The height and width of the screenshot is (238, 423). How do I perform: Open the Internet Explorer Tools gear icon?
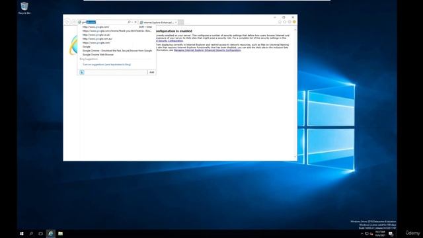pyautogui.click(x=289, y=22)
